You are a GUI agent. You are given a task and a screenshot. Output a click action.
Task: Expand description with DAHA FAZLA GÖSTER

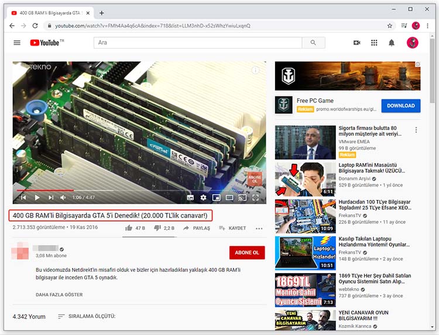(60, 295)
